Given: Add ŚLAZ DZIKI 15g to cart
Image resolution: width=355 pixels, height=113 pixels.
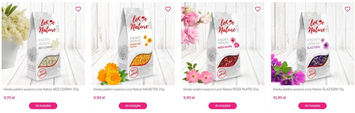Looking at the screenshot, I should tap(312, 106).
